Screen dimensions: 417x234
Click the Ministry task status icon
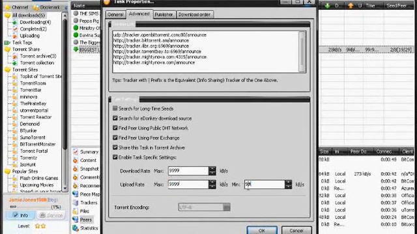(76, 27)
